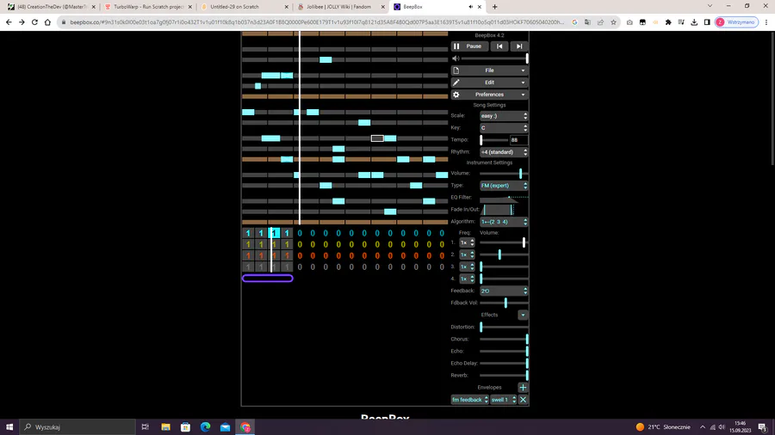Open the instrument Type dropdown FM (expert)
Image resolution: width=775 pixels, height=435 pixels.
[x=504, y=186]
